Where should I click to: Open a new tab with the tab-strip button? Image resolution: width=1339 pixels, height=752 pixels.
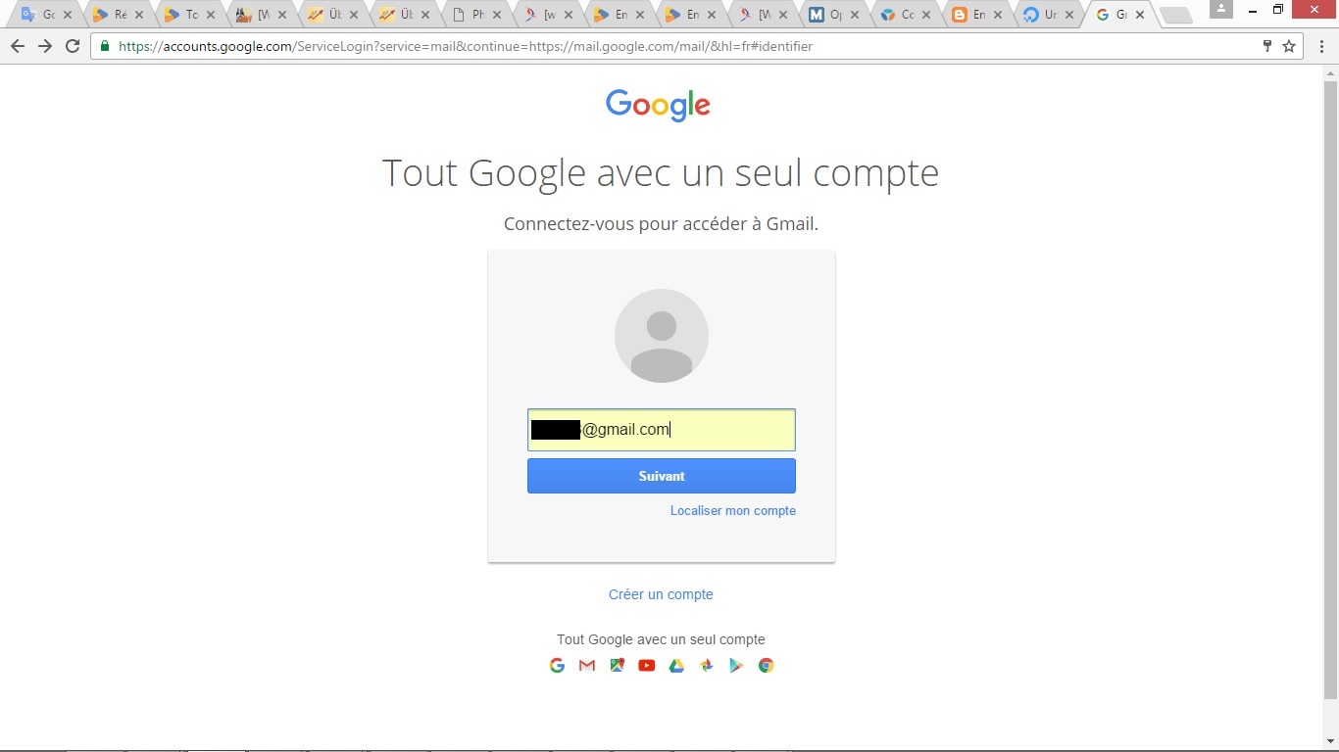click(1175, 16)
